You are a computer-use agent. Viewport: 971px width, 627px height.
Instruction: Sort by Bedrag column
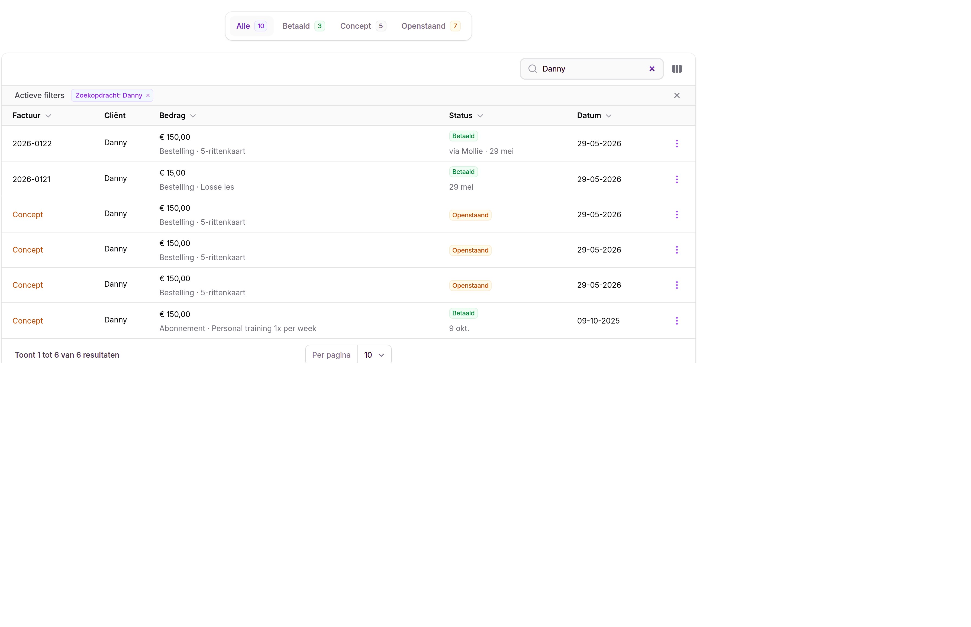[177, 116]
